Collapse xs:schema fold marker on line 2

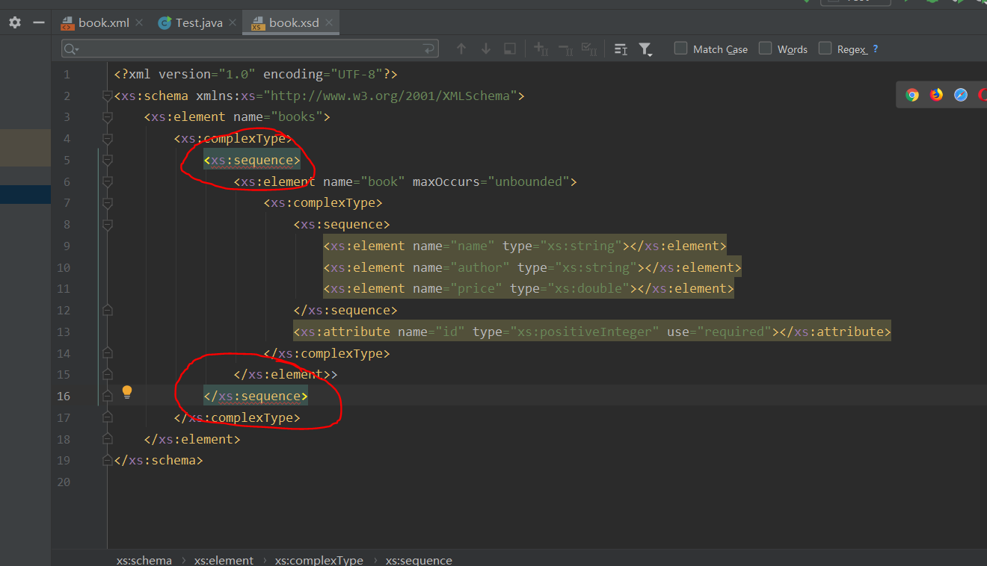coord(107,96)
